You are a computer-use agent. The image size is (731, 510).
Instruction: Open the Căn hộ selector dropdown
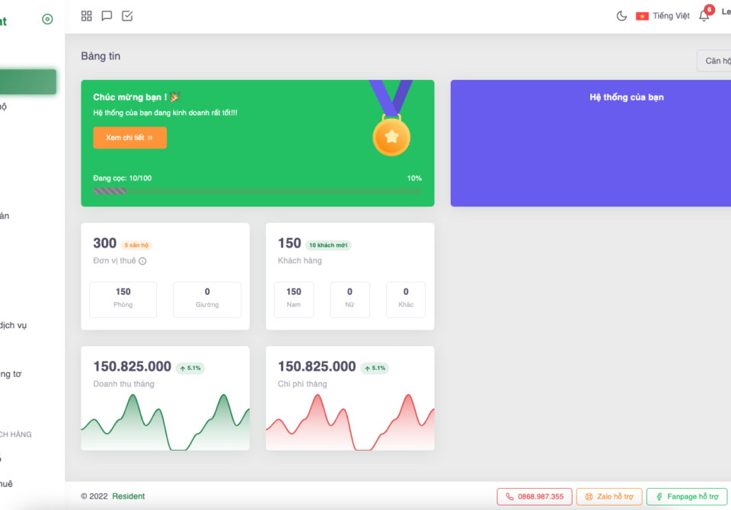716,61
